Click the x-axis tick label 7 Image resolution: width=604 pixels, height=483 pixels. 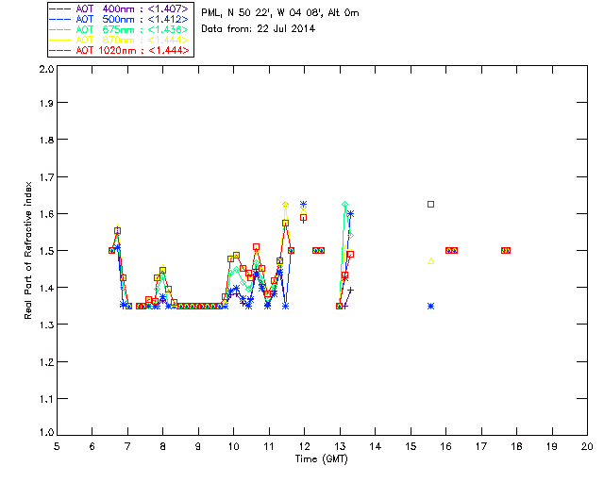(127, 446)
